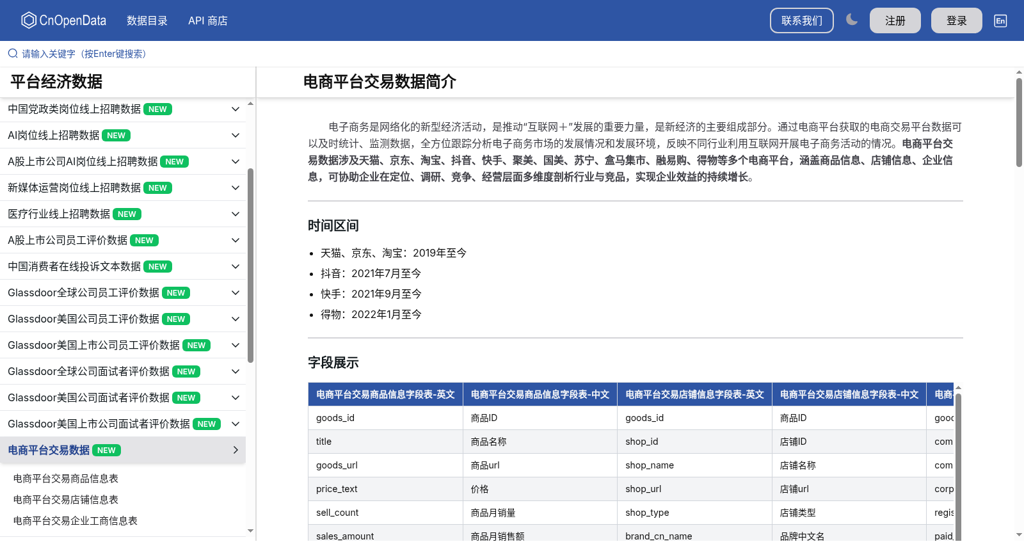The width and height of the screenshot is (1024, 551).
Task: Click sidebar scrollbar up arrow
Action: 251,103
